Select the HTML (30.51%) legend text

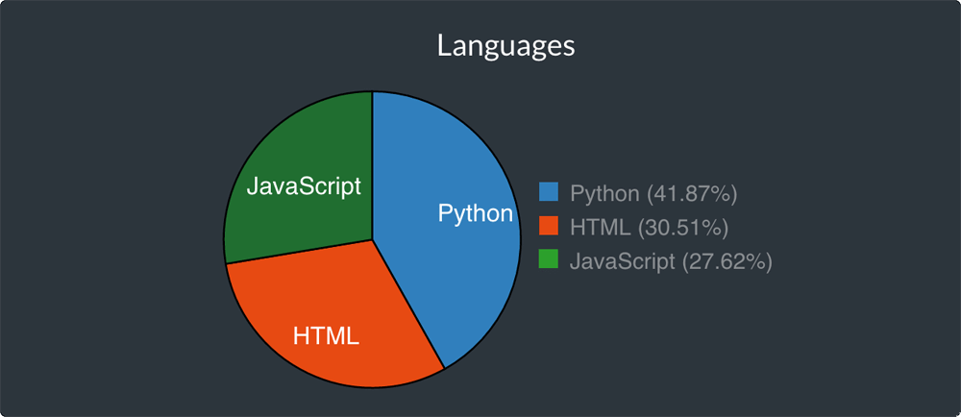pos(649,228)
